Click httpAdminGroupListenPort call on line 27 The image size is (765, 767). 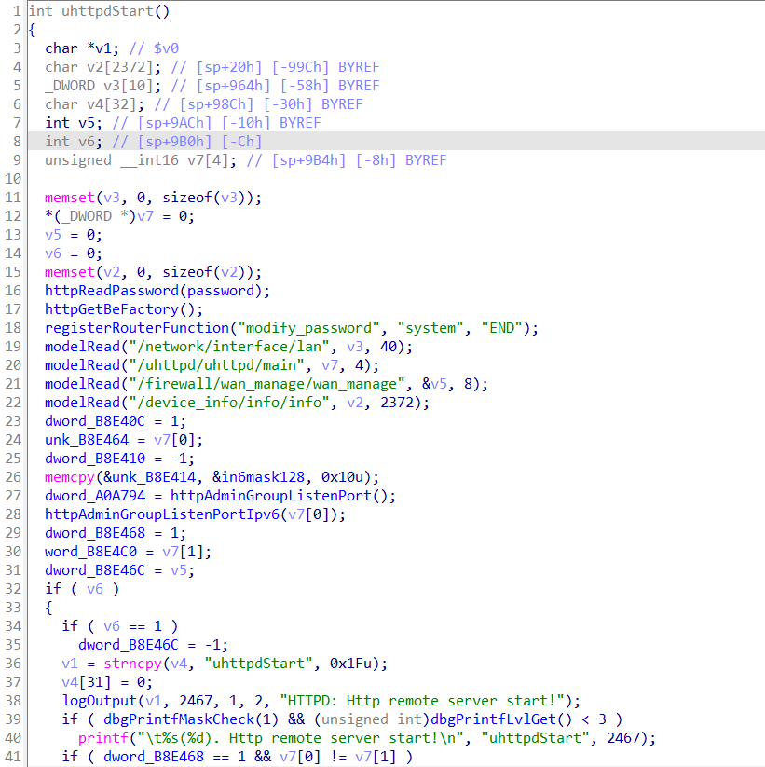[x=271, y=496]
